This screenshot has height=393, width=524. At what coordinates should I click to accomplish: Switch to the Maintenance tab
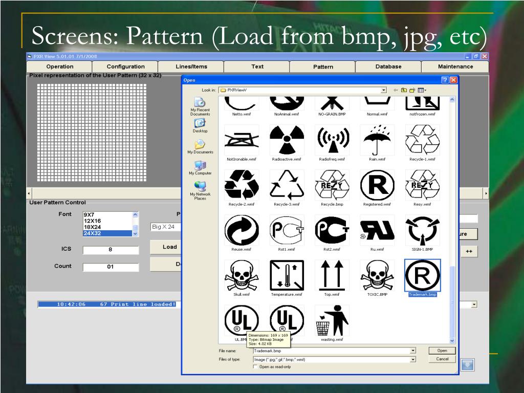point(455,67)
